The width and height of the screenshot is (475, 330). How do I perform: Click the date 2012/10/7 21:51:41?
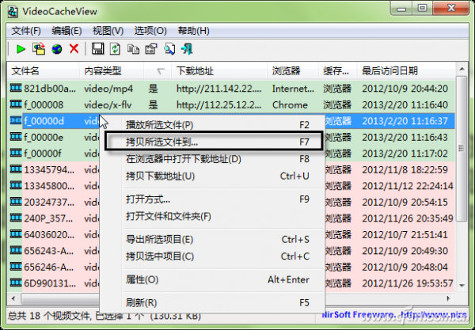click(x=405, y=234)
